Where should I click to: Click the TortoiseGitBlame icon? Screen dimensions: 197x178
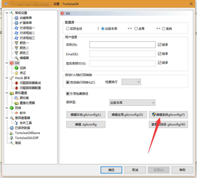(12, 133)
